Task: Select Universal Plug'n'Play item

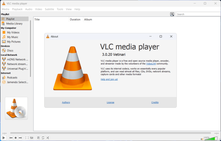Action: click(15, 69)
